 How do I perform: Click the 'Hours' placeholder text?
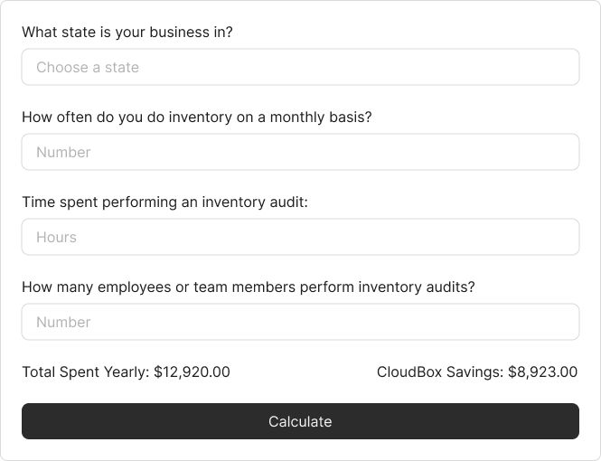pyautogui.click(x=56, y=237)
